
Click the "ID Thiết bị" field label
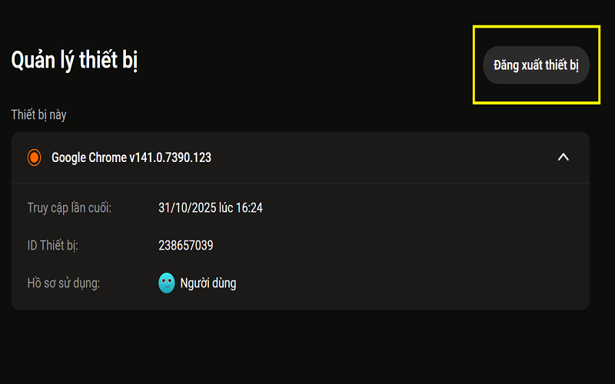pyautogui.click(x=52, y=246)
